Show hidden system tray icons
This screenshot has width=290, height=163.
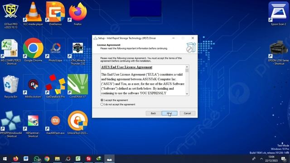tap(261, 159)
